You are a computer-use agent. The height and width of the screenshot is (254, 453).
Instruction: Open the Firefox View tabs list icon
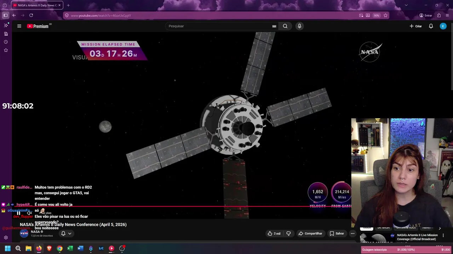[x=5, y=5]
